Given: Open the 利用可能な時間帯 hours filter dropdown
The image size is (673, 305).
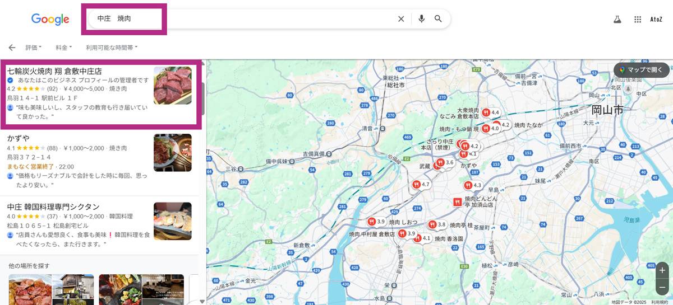Looking at the screenshot, I should [x=112, y=48].
